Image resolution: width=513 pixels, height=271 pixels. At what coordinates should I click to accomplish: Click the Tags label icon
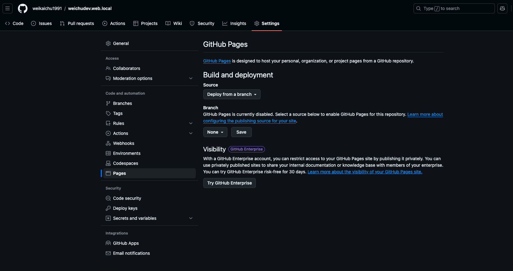pyautogui.click(x=108, y=113)
